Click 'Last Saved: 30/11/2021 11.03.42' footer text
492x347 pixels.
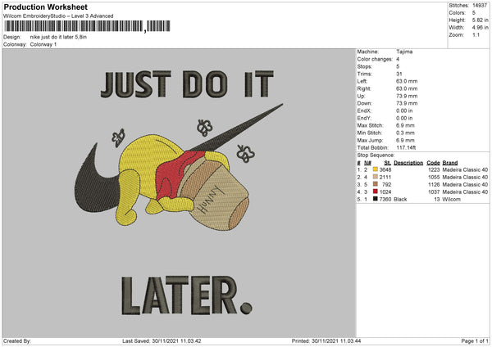coord(162,341)
